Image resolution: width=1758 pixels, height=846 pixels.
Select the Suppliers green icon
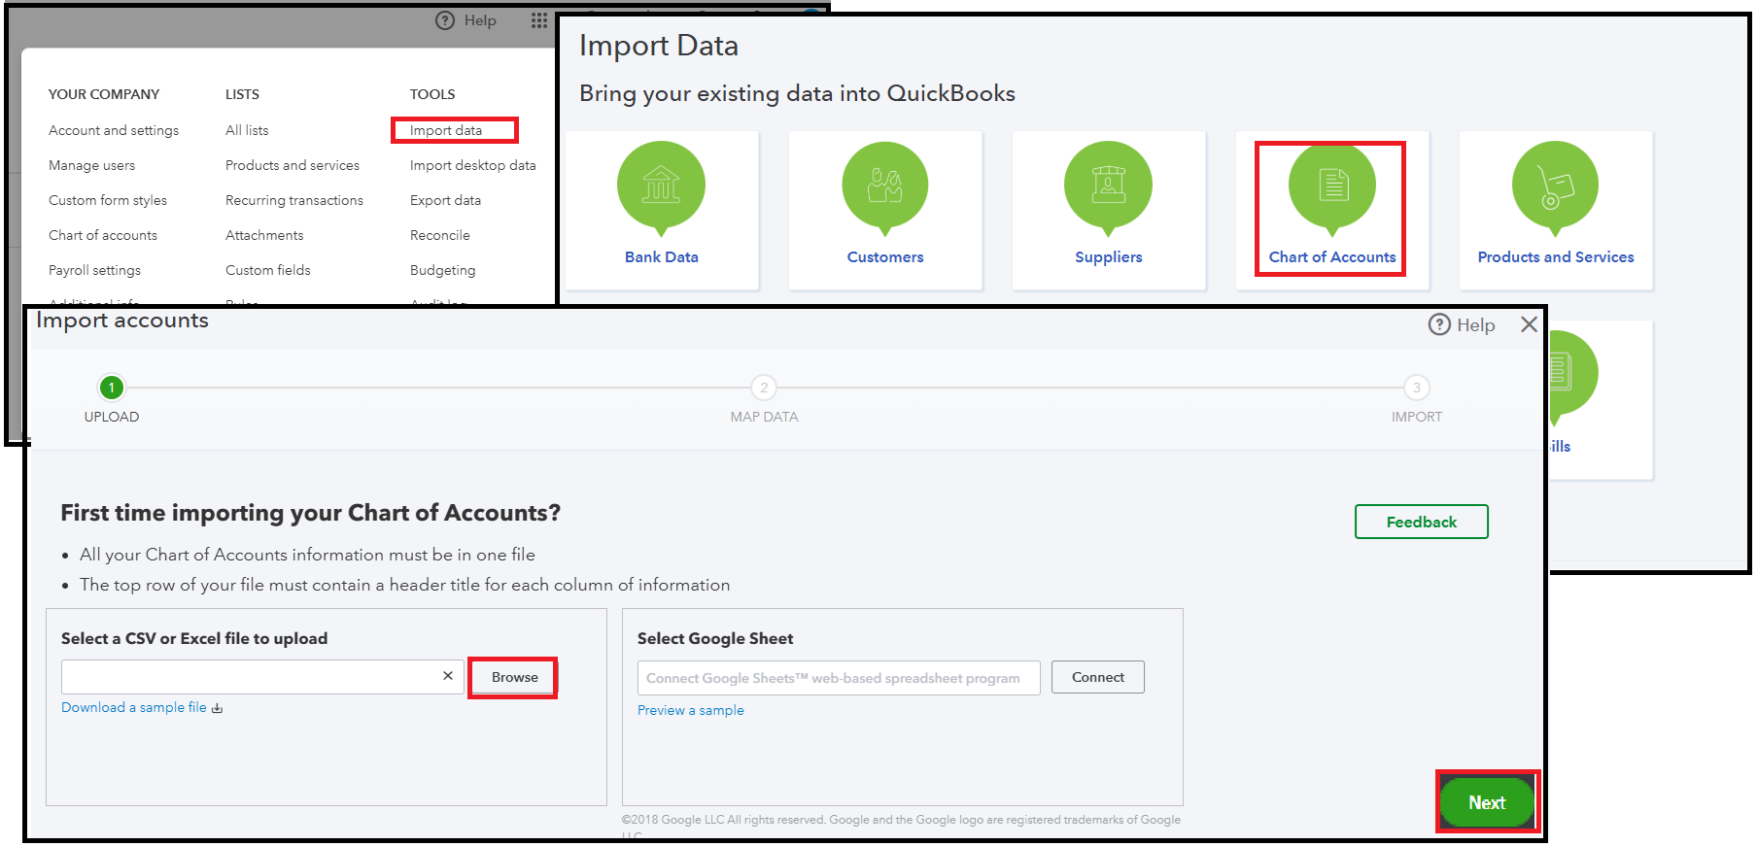click(x=1108, y=188)
